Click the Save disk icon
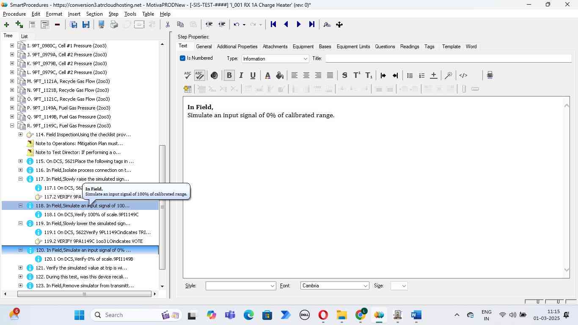 coord(86,25)
